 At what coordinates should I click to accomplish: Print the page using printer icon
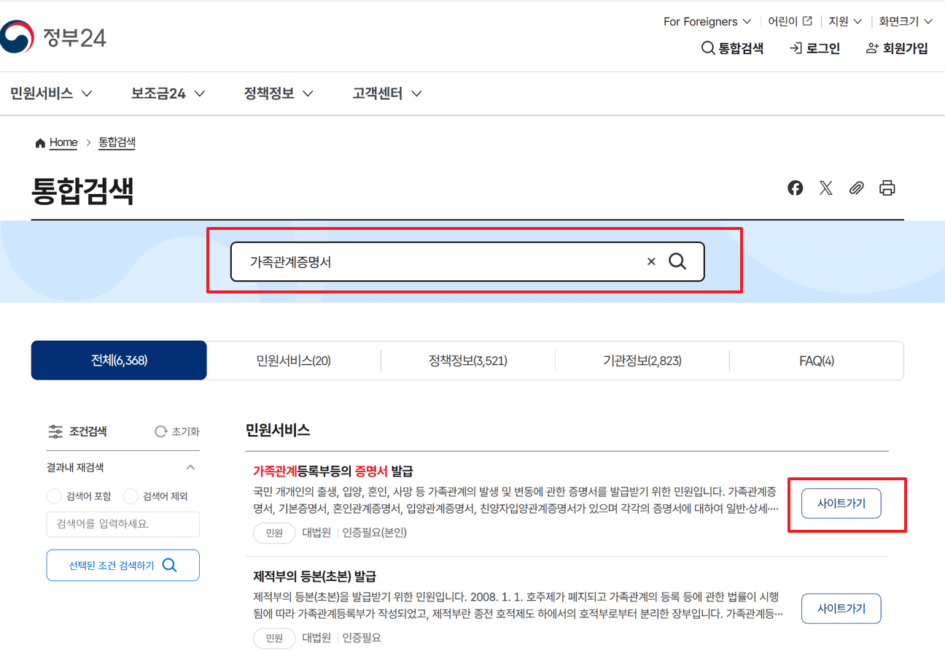coord(887,188)
